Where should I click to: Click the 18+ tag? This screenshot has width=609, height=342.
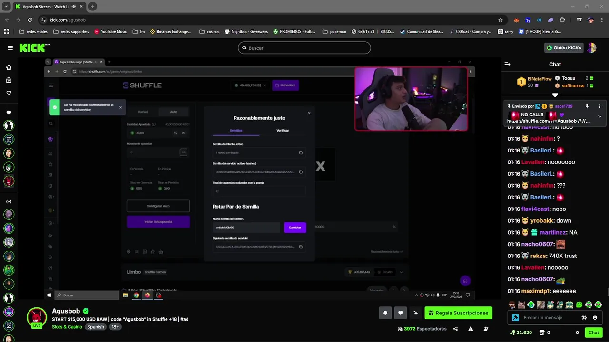pyautogui.click(x=115, y=327)
